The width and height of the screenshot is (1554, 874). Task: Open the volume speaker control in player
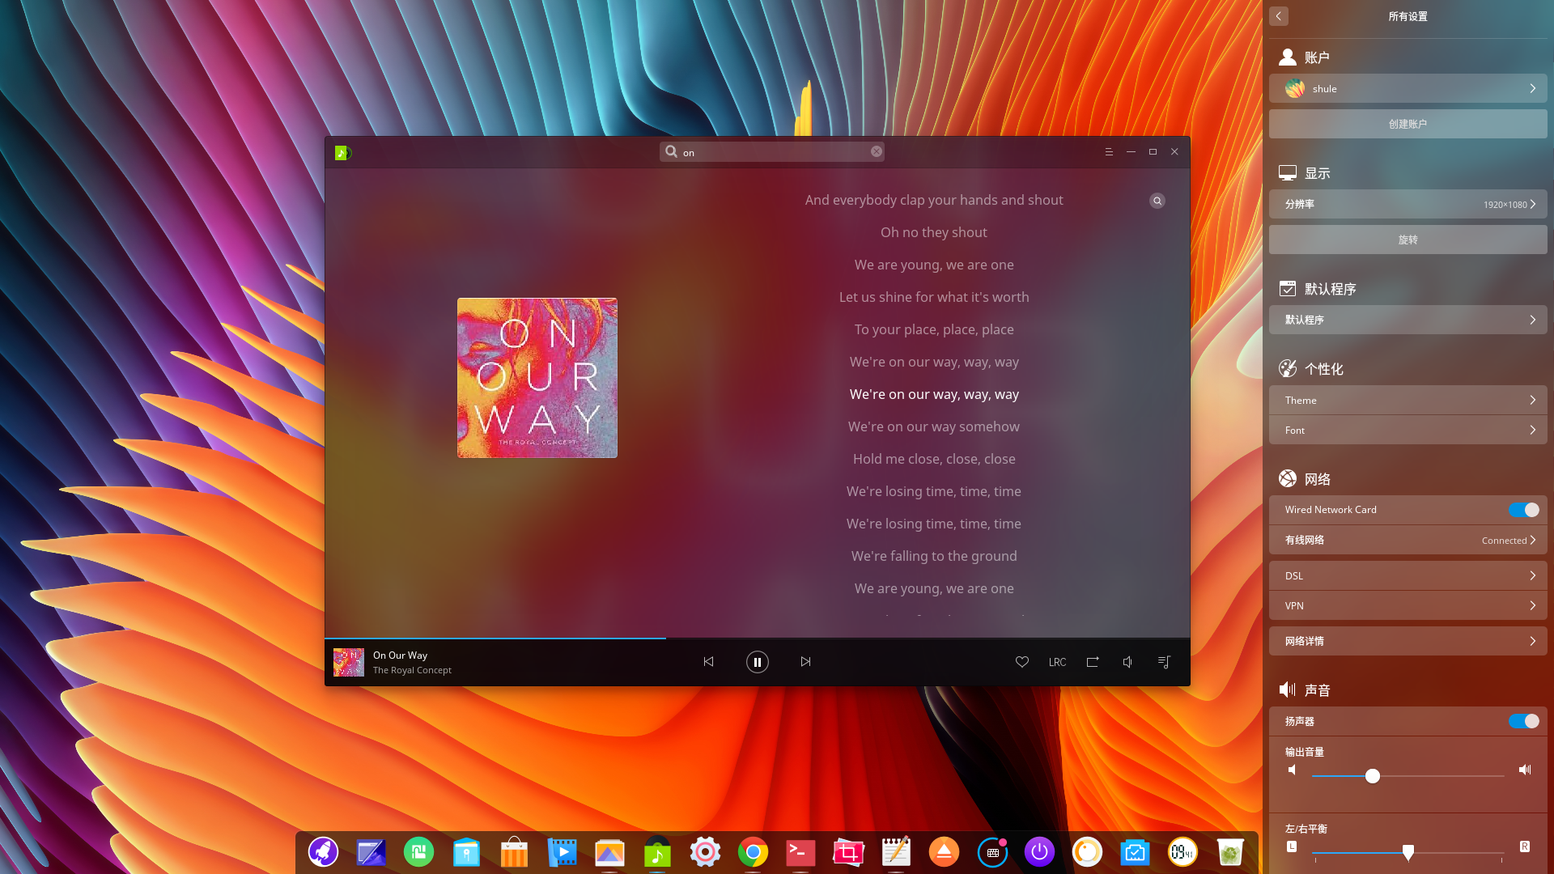(x=1127, y=662)
